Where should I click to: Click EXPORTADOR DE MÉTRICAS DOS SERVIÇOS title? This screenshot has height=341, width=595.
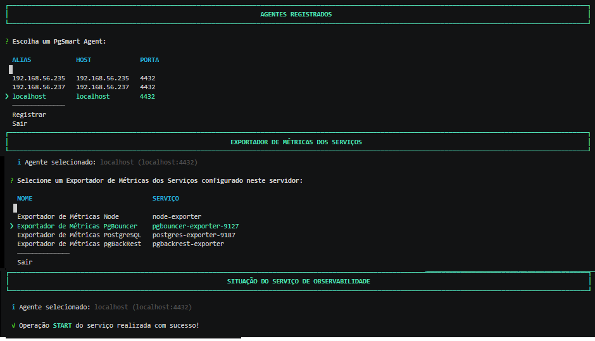[296, 142]
